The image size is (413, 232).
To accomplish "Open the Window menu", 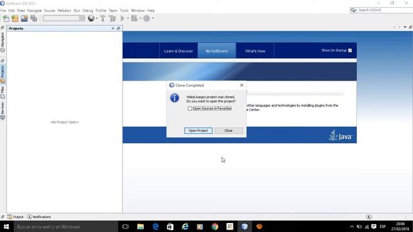I will 137,10.
